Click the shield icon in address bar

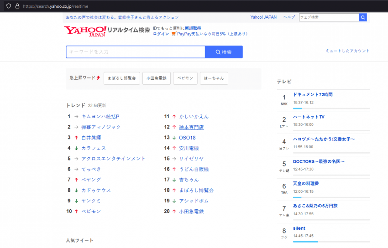coord(9,6)
